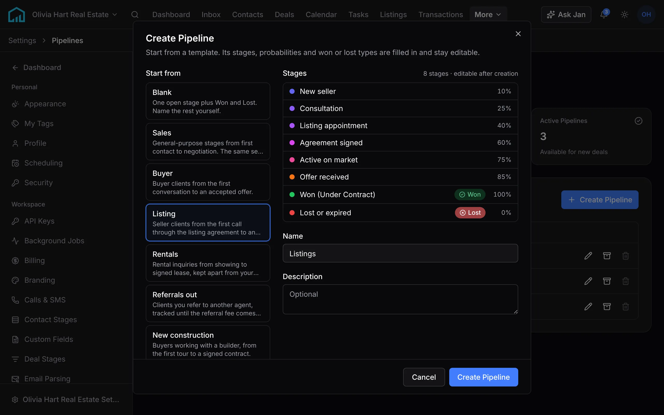664x415 pixels.
Task: Go to the Inbox tab
Action: point(211,15)
